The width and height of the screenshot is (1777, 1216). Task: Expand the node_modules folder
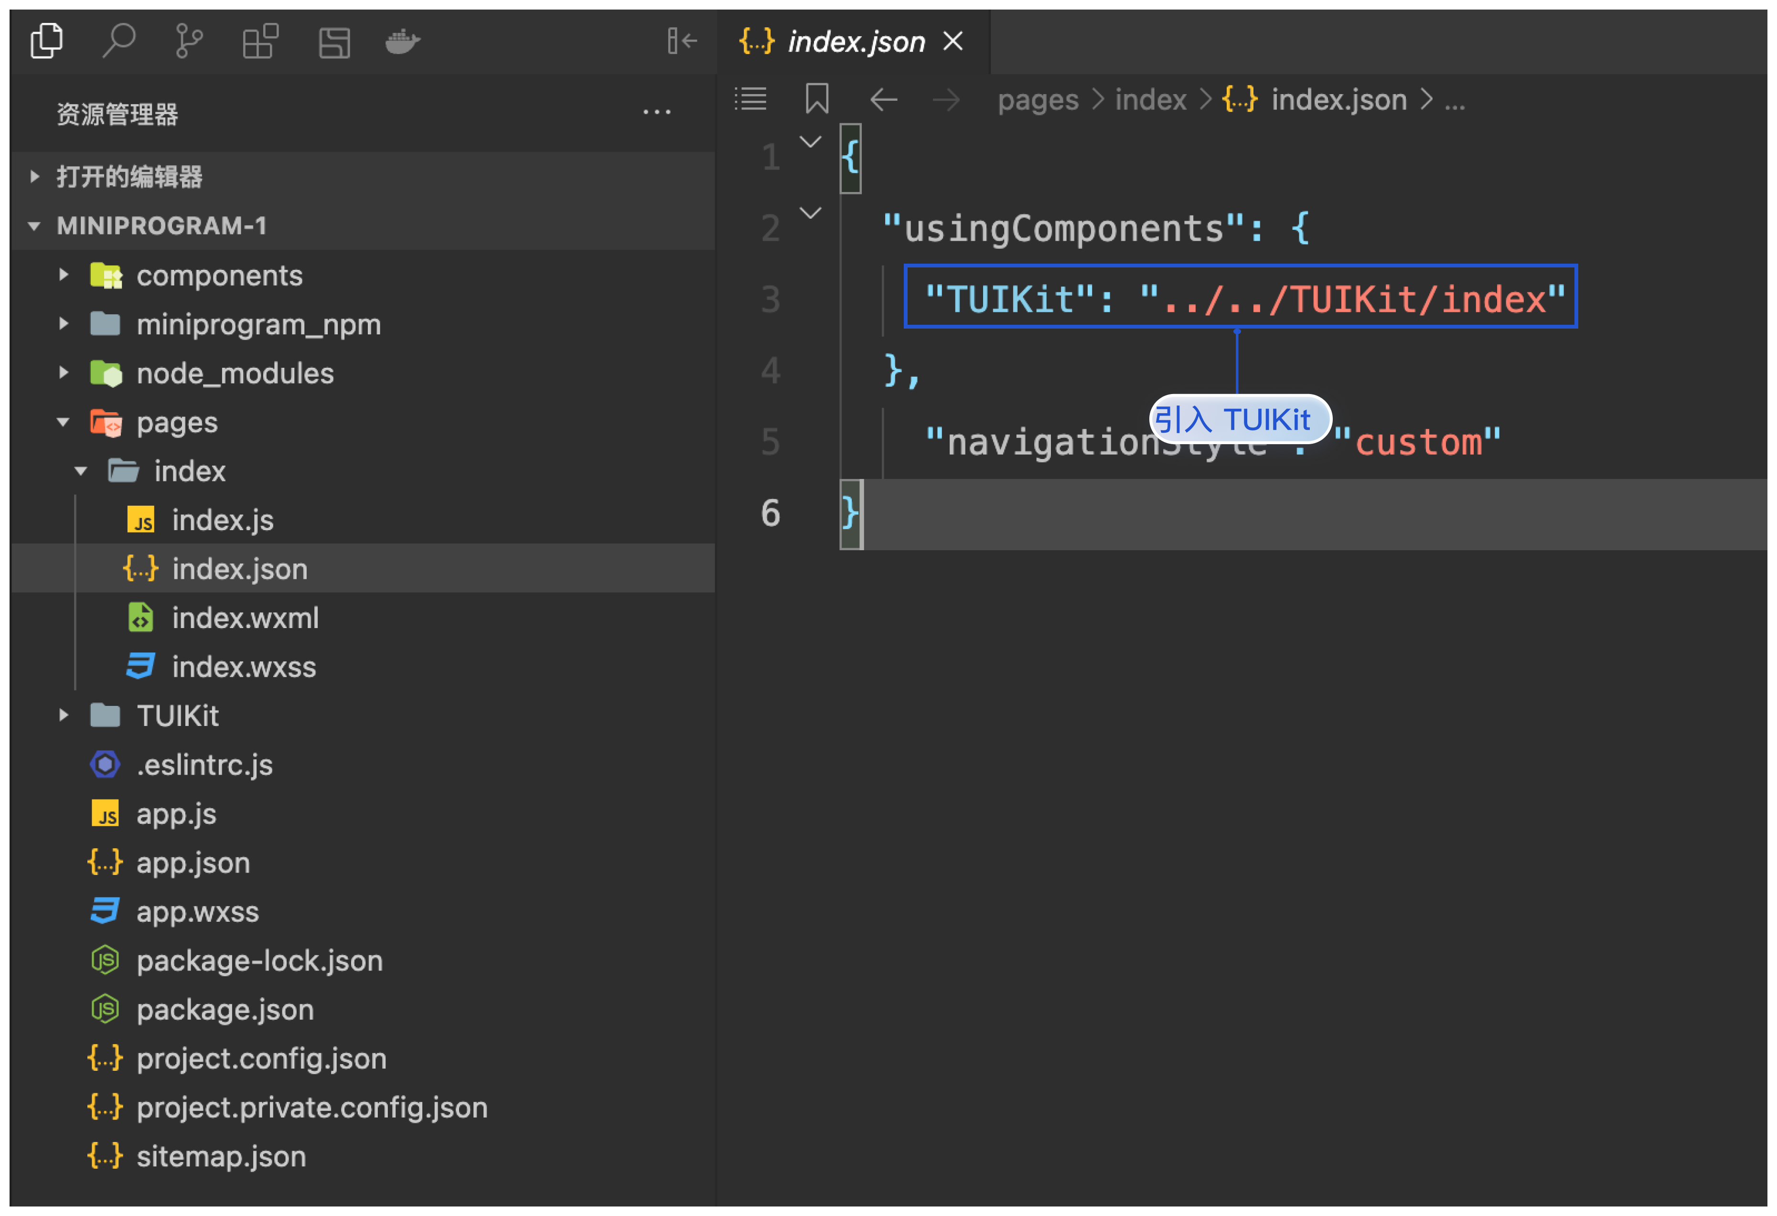coord(64,372)
